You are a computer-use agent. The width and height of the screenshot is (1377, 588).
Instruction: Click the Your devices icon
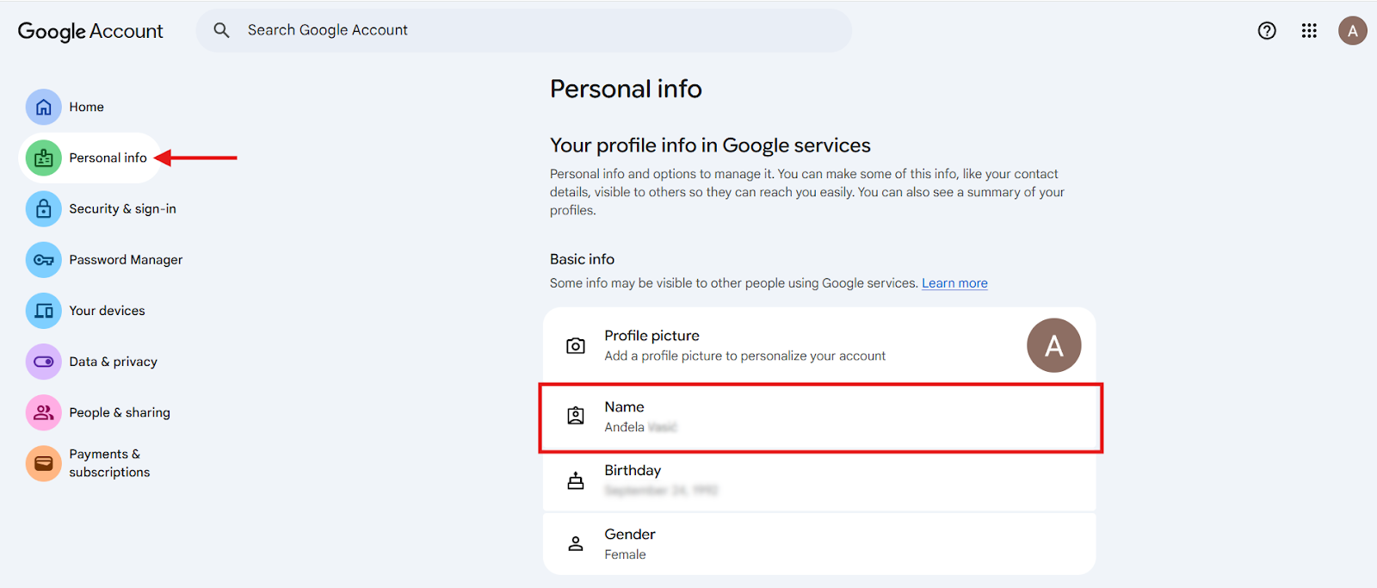43,311
